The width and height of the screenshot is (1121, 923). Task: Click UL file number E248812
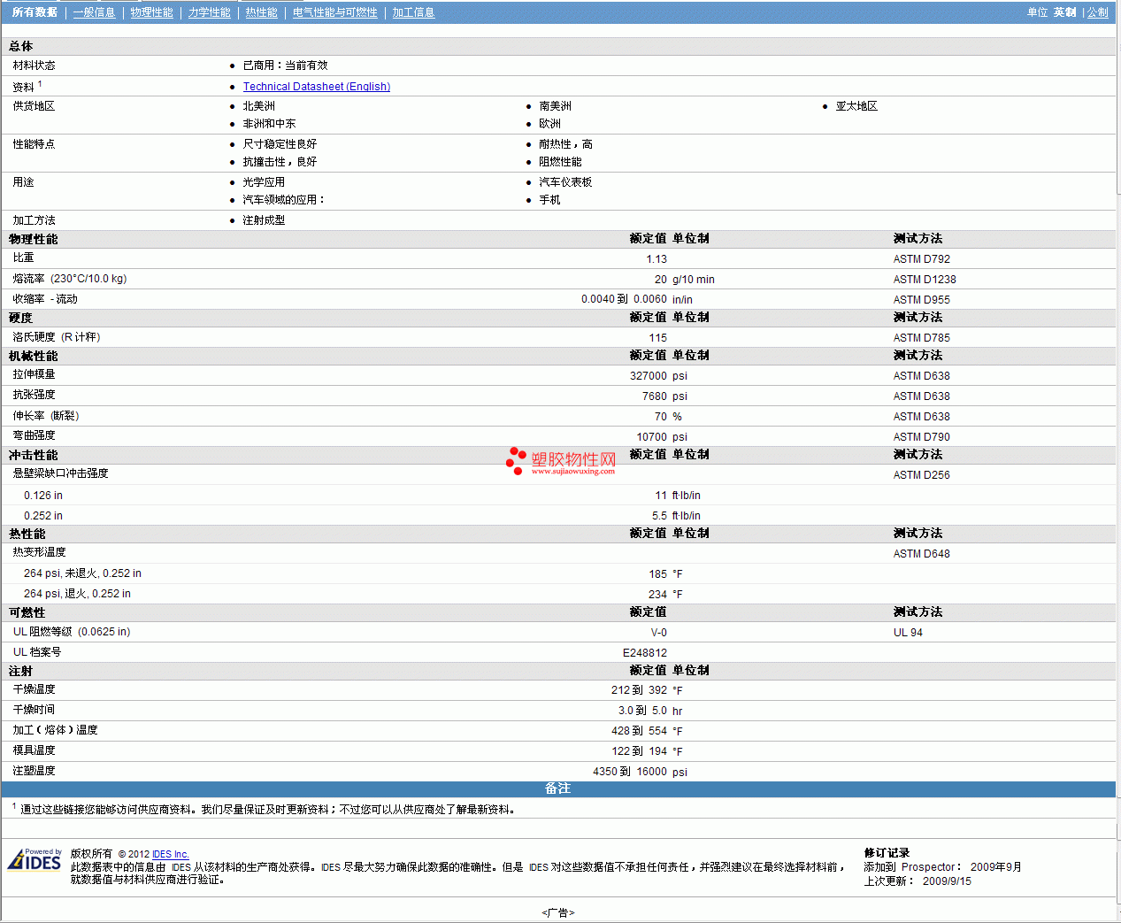point(644,653)
